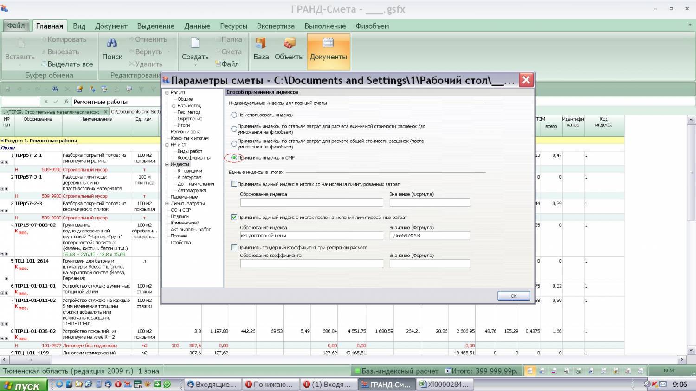Collapse the НР и СП tree node
The width and height of the screenshot is (696, 391).
167,145
